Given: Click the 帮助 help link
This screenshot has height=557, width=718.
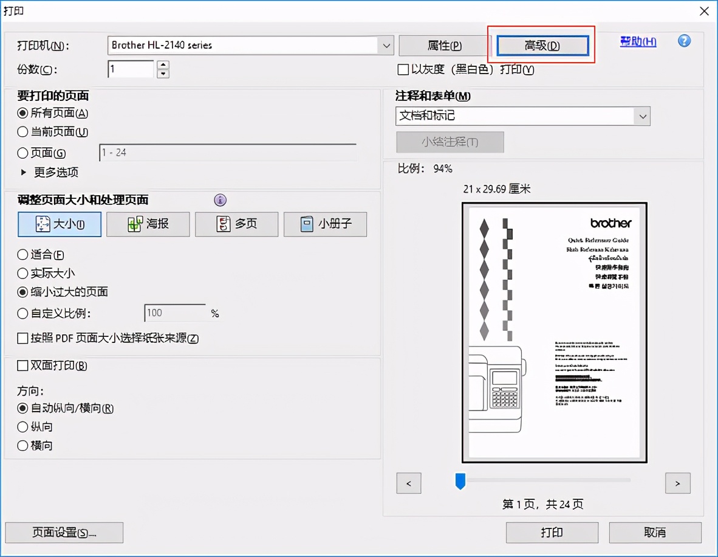Looking at the screenshot, I should pyautogui.click(x=638, y=41).
